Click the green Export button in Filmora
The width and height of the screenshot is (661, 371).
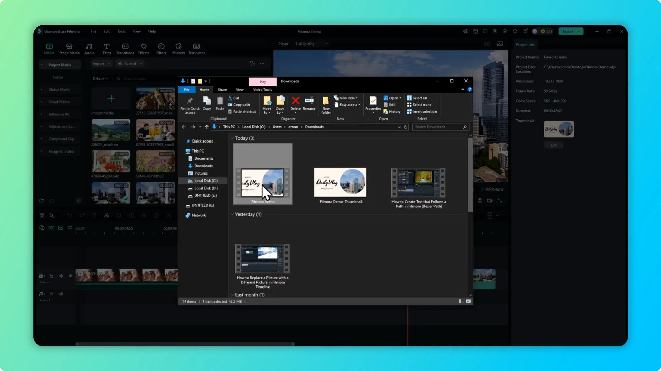(570, 31)
